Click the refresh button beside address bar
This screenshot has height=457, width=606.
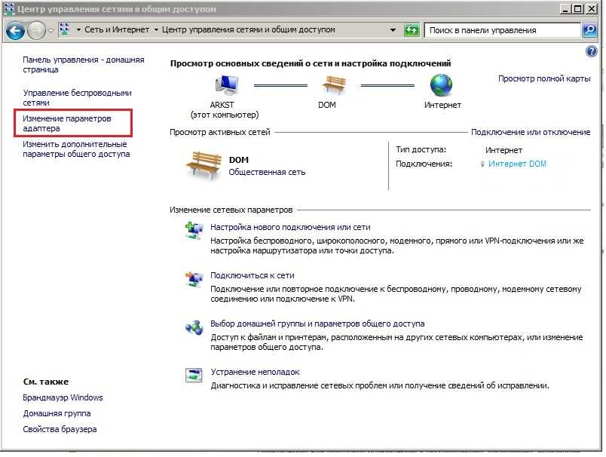coord(412,30)
